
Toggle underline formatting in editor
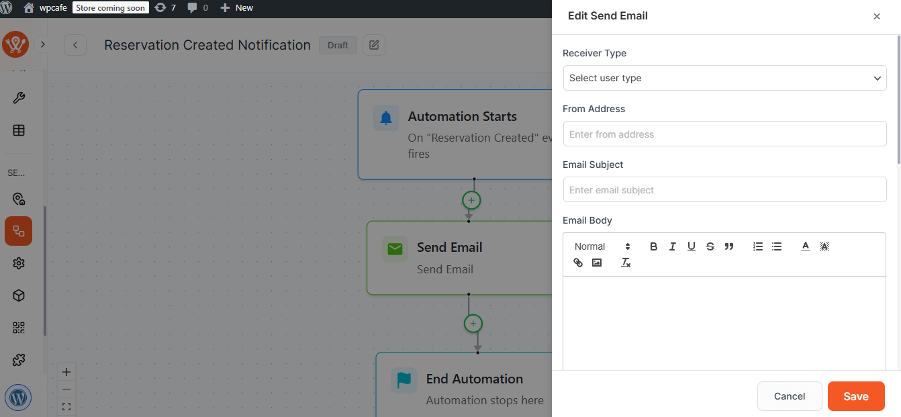pyautogui.click(x=691, y=246)
